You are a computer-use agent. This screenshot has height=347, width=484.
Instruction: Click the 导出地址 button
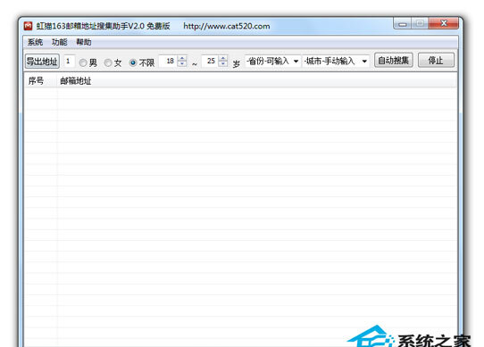coord(42,61)
